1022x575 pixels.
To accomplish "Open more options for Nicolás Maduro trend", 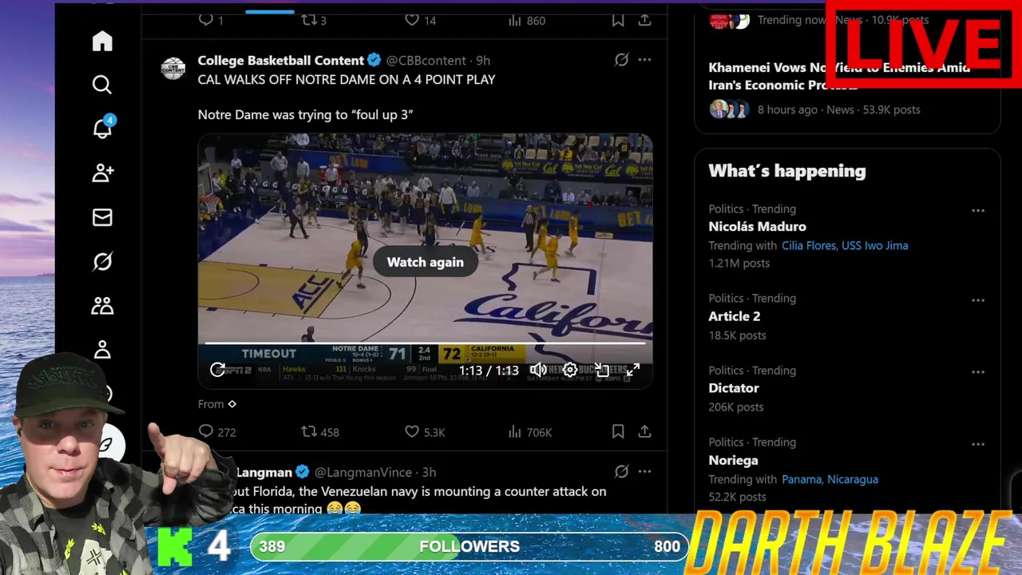I will pos(978,211).
